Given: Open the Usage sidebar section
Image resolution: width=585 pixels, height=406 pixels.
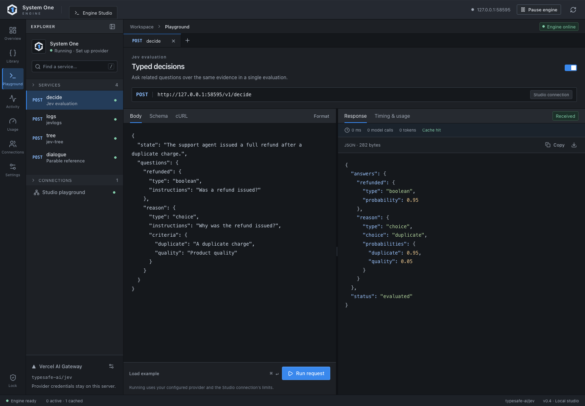Looking at the screenshot, I should [13, 124].
